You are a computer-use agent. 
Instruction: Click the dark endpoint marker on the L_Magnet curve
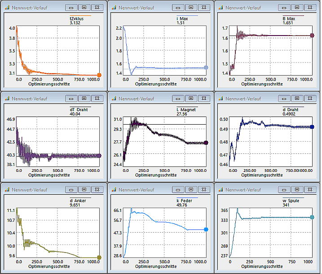coord(206,143)
